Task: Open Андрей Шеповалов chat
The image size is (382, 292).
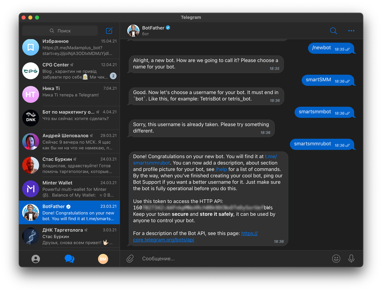Action: [69, 141]
